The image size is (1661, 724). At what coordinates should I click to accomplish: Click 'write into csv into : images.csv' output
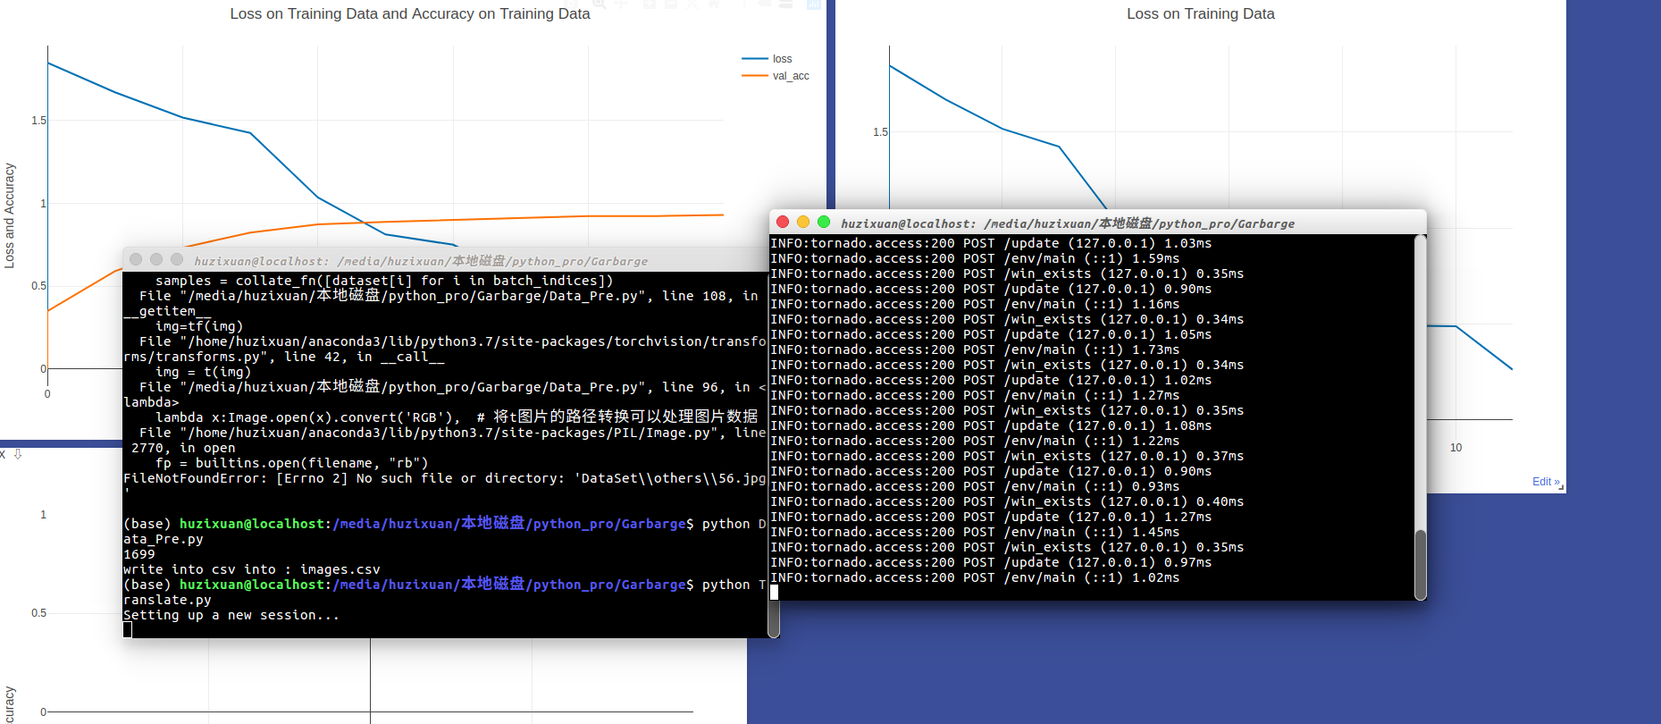click(x=252, y=569)
